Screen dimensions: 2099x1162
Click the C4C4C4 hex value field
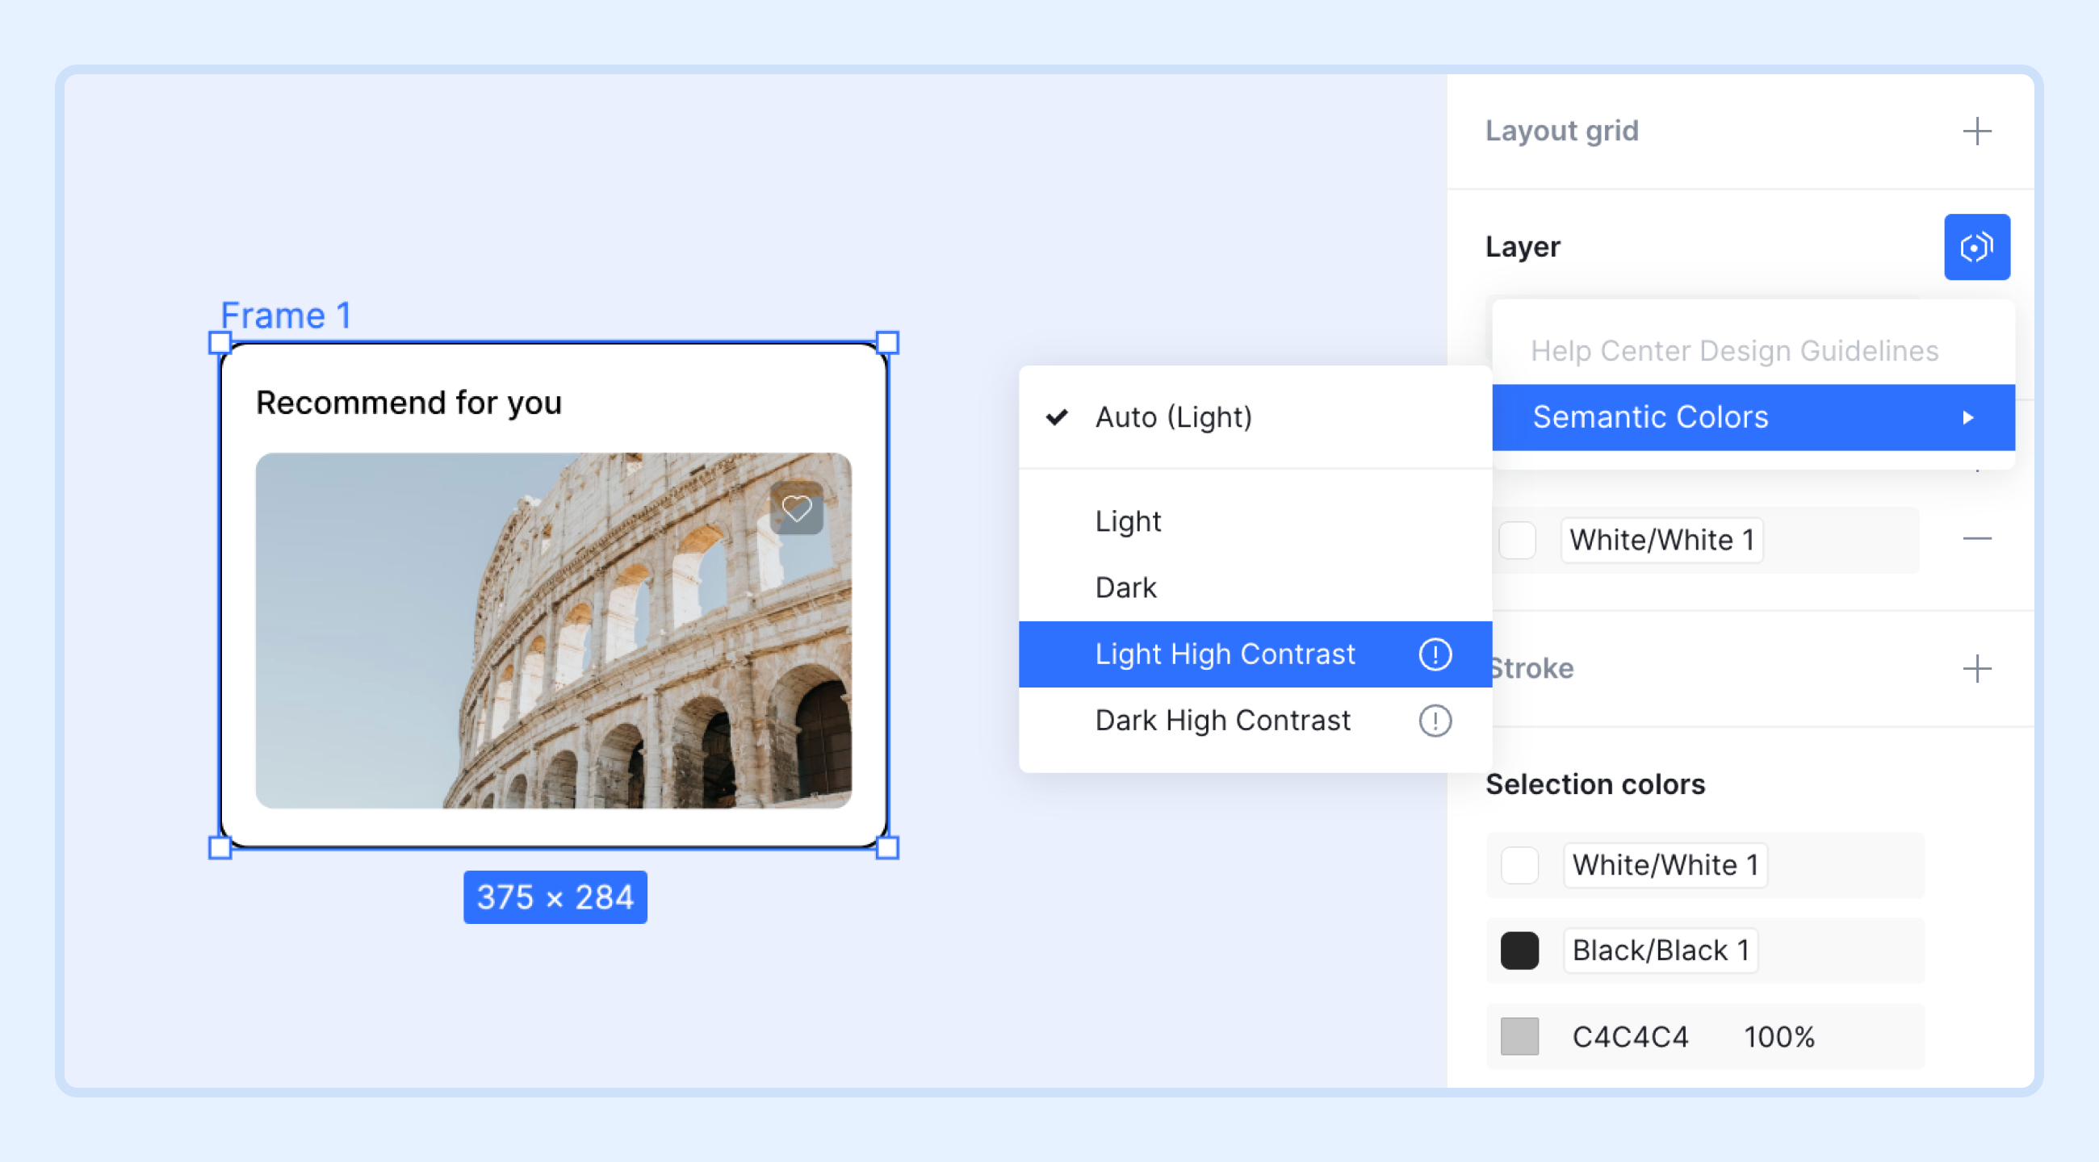point(1630,1037)
